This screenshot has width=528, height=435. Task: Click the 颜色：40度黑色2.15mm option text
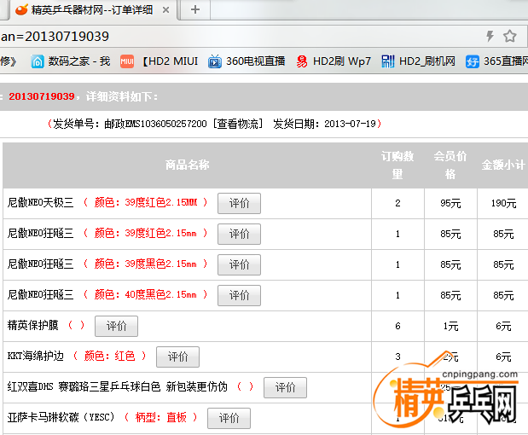146,294
